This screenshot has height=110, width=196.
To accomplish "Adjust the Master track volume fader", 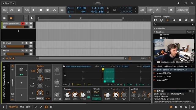I will tap(17, 54).
